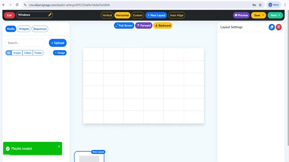
Task: Open the browser's three-dot menu
Action: [285, 5]
